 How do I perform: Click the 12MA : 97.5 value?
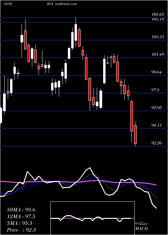click(x=21, y=217)
